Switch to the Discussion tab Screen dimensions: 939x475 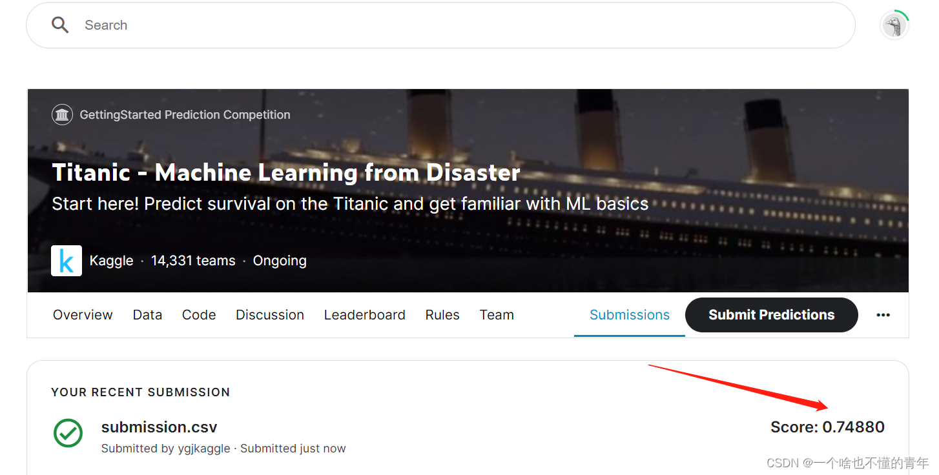click(269, 315)
